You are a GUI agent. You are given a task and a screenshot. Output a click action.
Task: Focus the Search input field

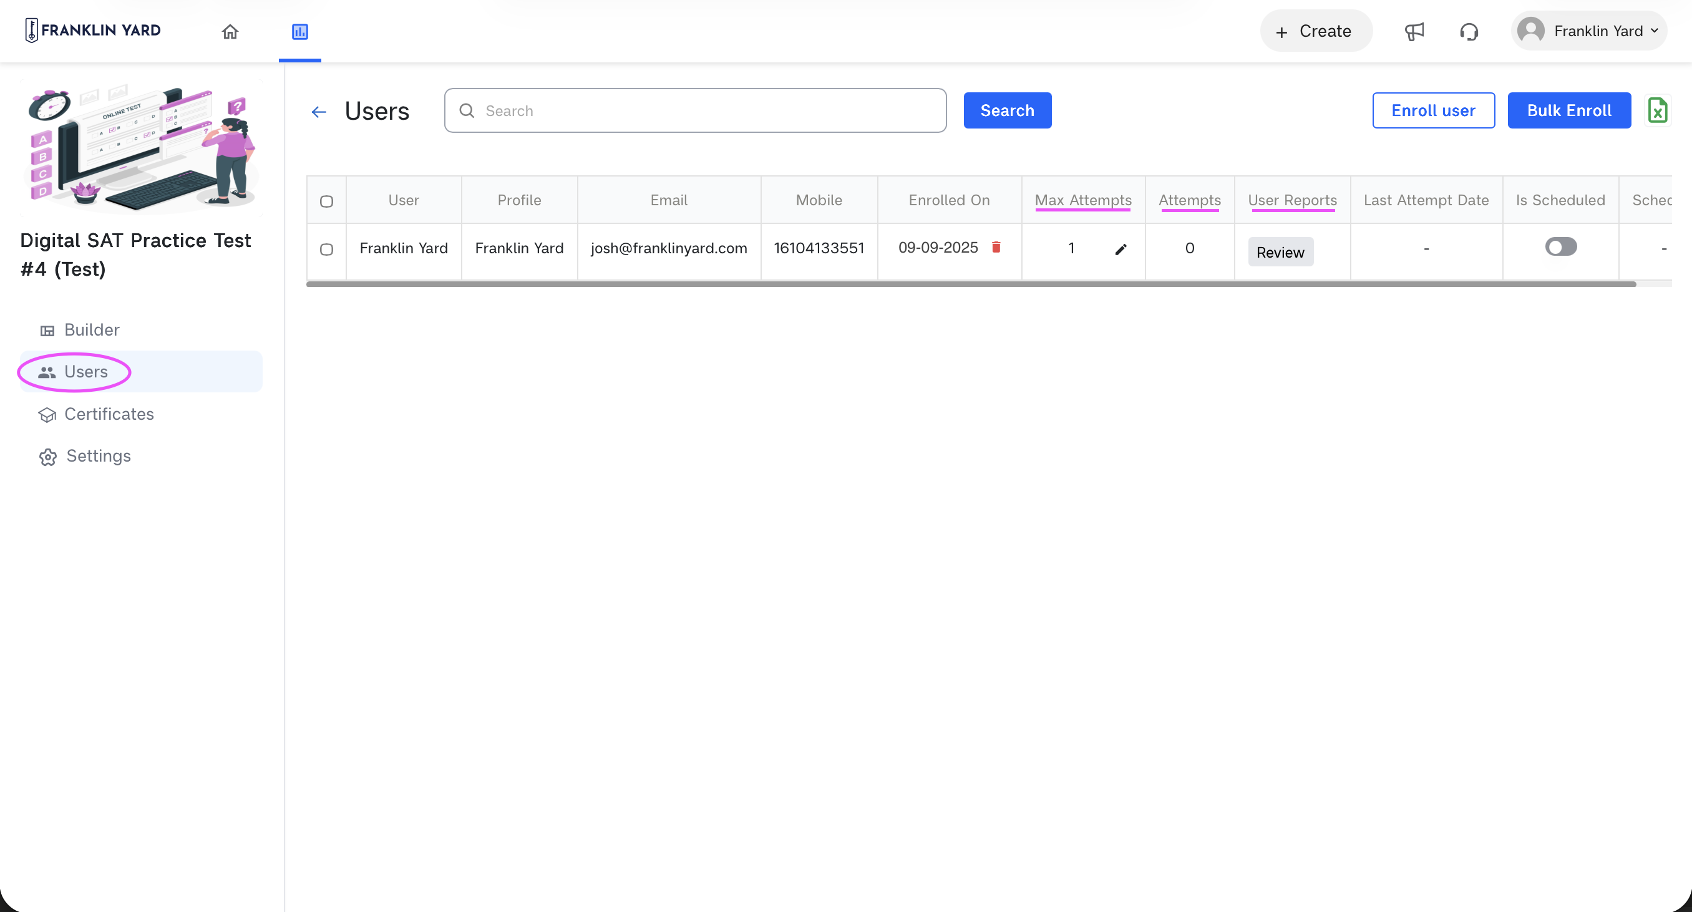(x=695, y=110)
